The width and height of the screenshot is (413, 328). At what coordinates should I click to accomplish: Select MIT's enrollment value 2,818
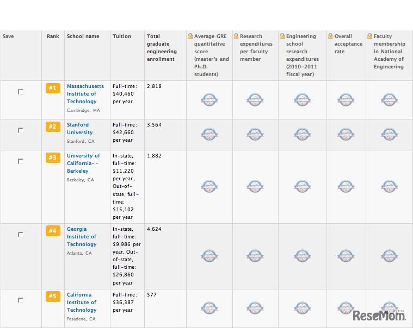(x=154, y=86)
